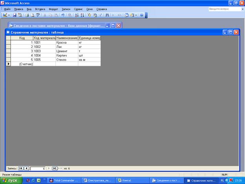
Task: Sort ascending with the A-Z icon
Action: 77,15
